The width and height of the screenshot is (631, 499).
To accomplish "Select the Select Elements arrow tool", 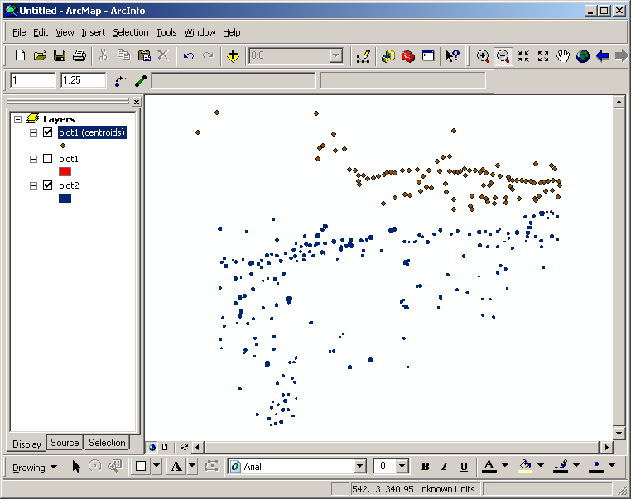I will click(76, 467).
